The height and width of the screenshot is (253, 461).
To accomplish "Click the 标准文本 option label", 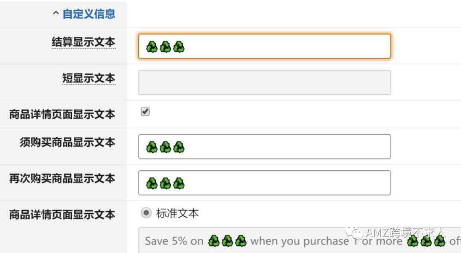I will (x=178, y=213).
